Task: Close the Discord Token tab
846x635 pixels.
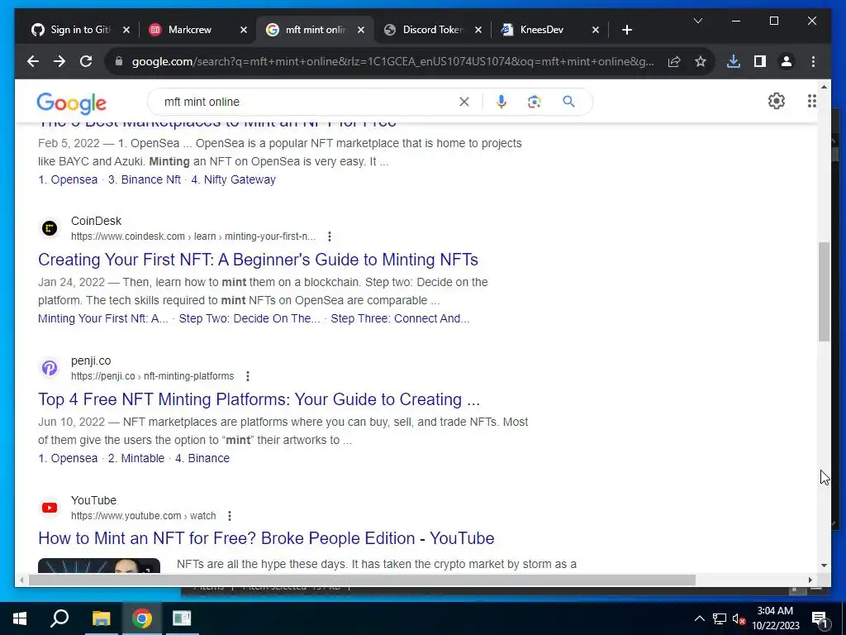Action: [478, 30]
